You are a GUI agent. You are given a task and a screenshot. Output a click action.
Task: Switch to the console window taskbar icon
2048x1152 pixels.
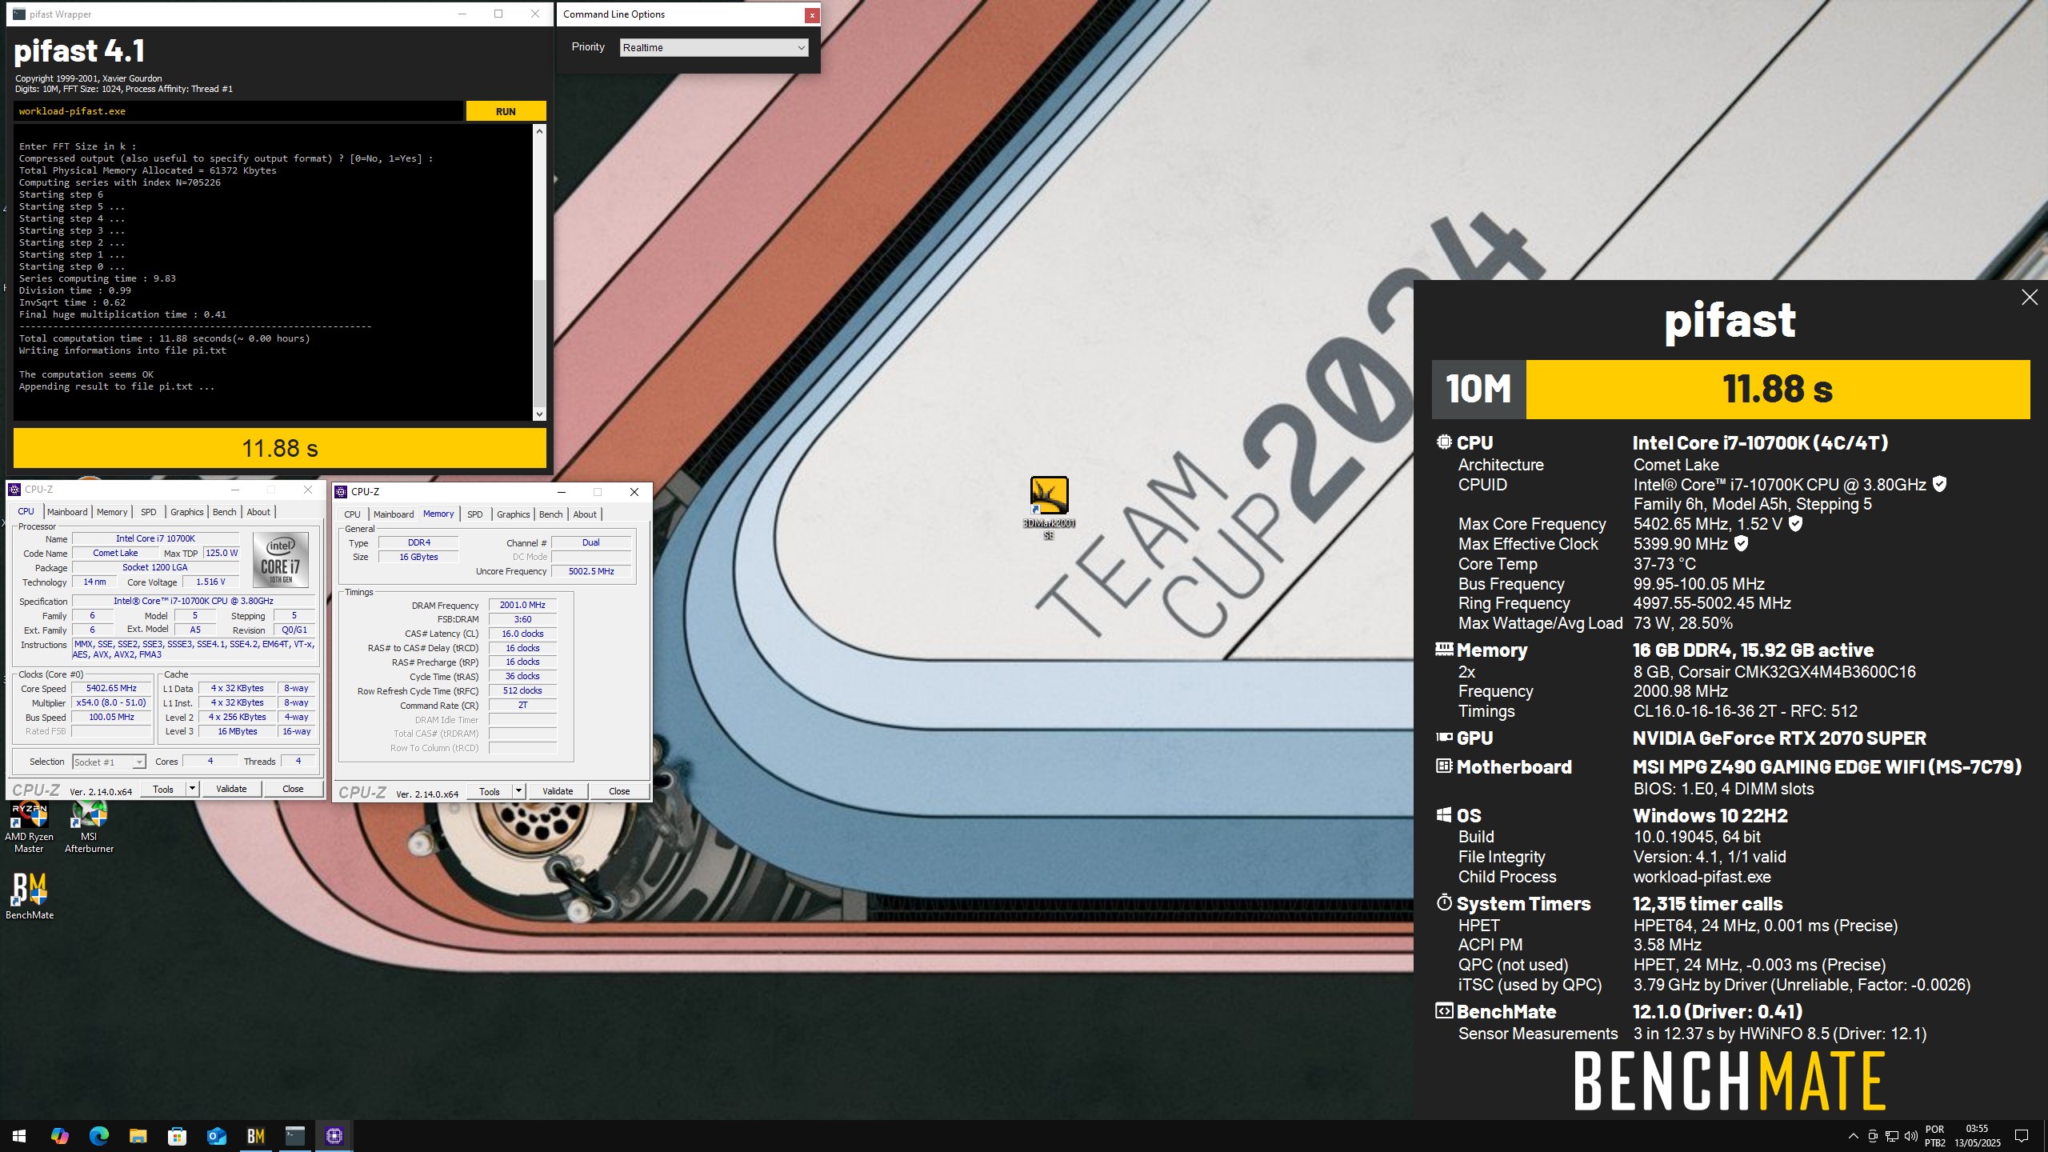tap(294, 1135)
